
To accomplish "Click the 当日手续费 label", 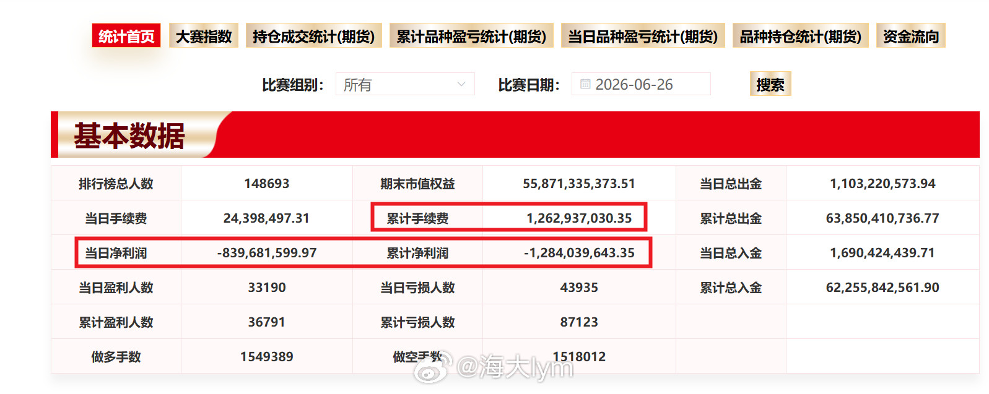I will pyautogui.click(x=116, y=218).
